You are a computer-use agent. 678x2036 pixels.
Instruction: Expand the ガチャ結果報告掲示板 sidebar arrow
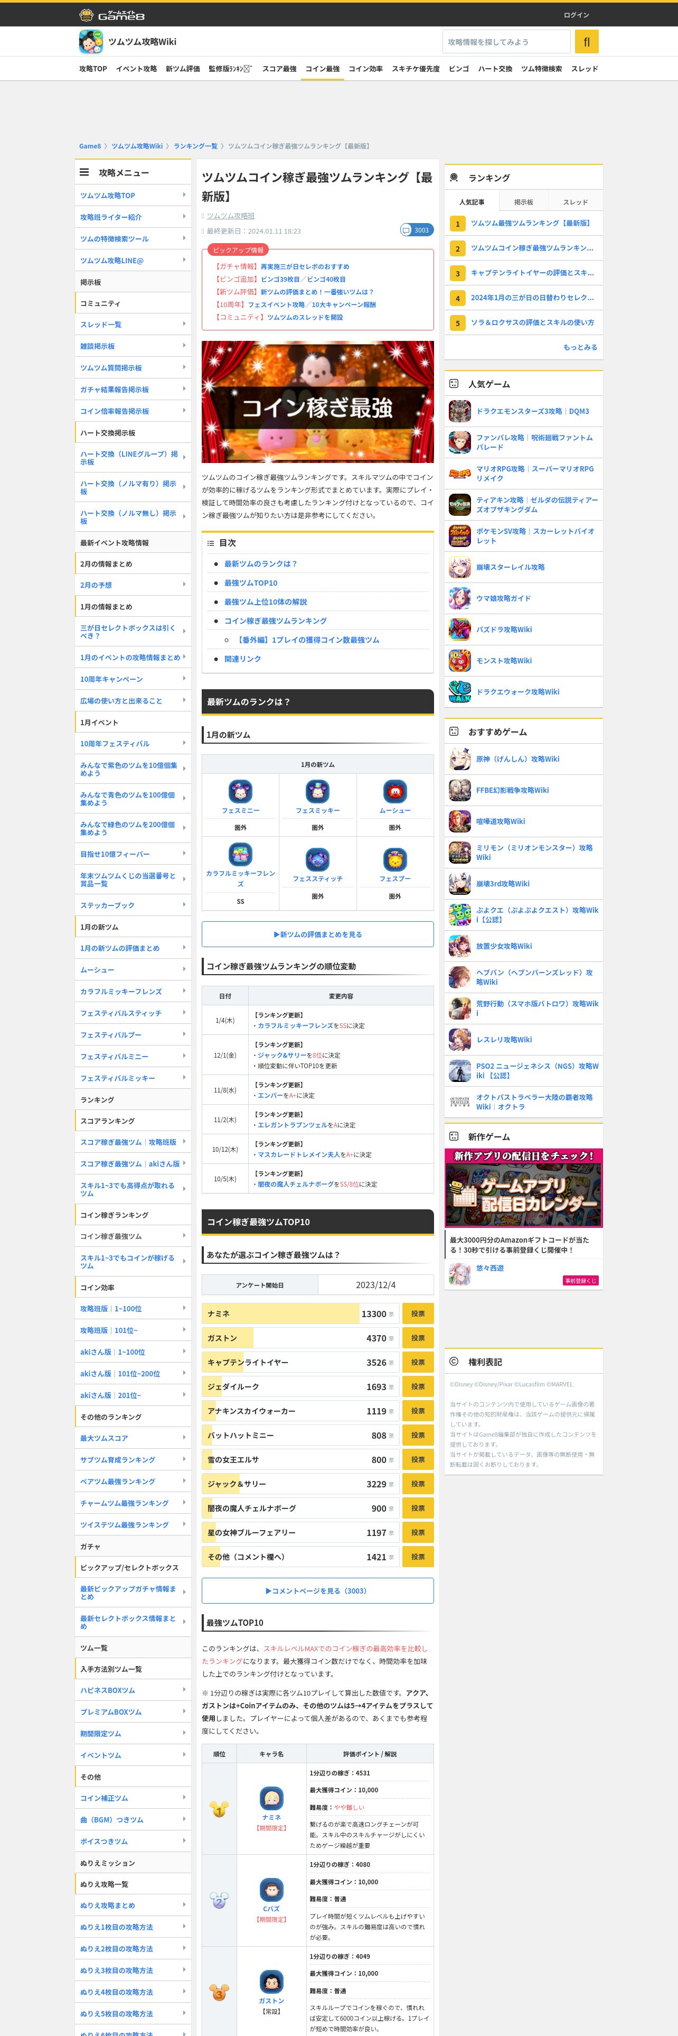[184, 389]
